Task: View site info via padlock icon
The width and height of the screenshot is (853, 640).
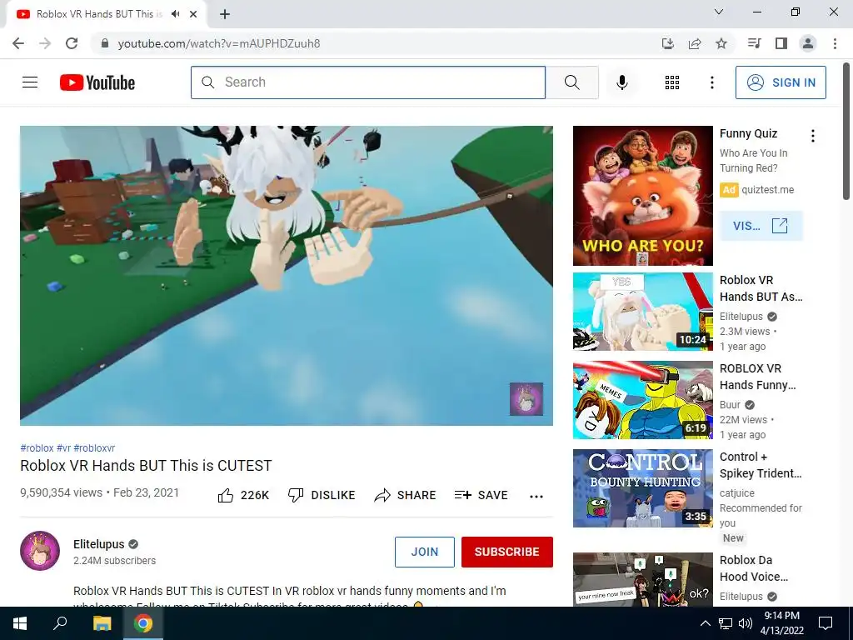Action: click(x=105, y=43)
